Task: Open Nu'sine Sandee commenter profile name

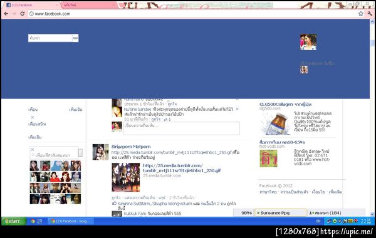Action: point(137,110)
